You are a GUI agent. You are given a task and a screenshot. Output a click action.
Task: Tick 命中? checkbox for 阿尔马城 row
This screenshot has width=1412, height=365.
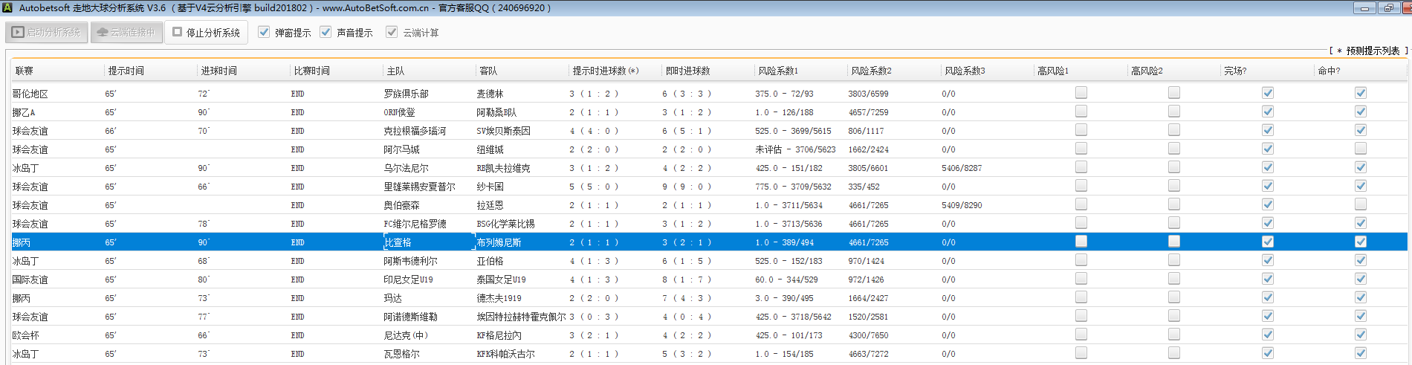pos(1360,149)
